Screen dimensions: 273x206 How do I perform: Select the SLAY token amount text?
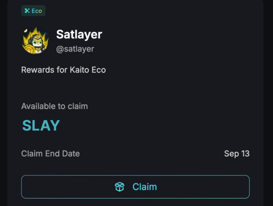[x=41, y=125]
